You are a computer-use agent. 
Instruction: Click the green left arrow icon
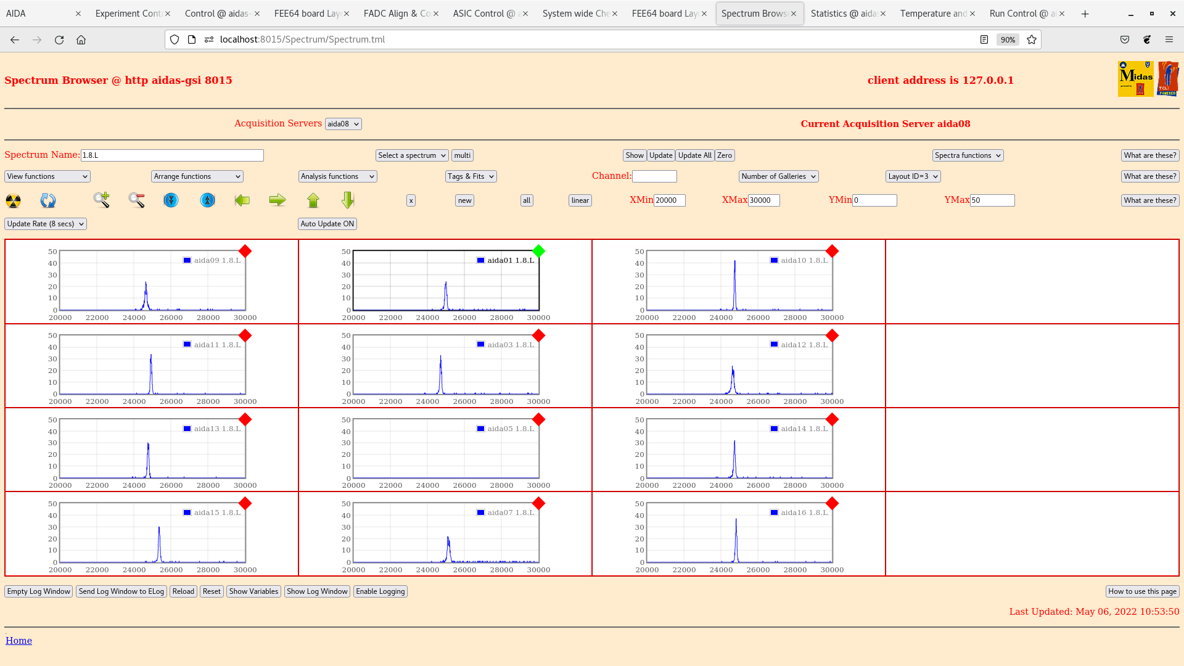click(x=242, y=200)
